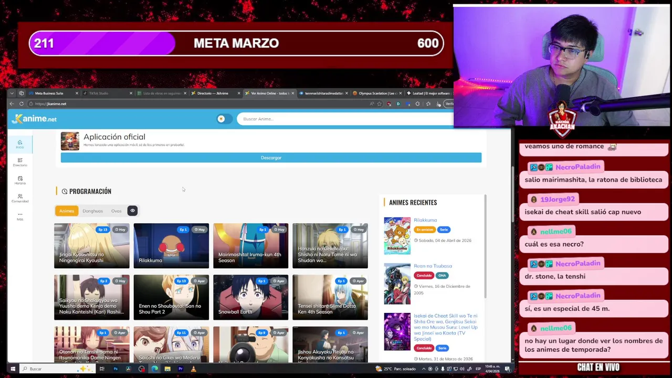Click the browser back arrow
The width and height of the screenshot is (672, 378).
point(12,103)
